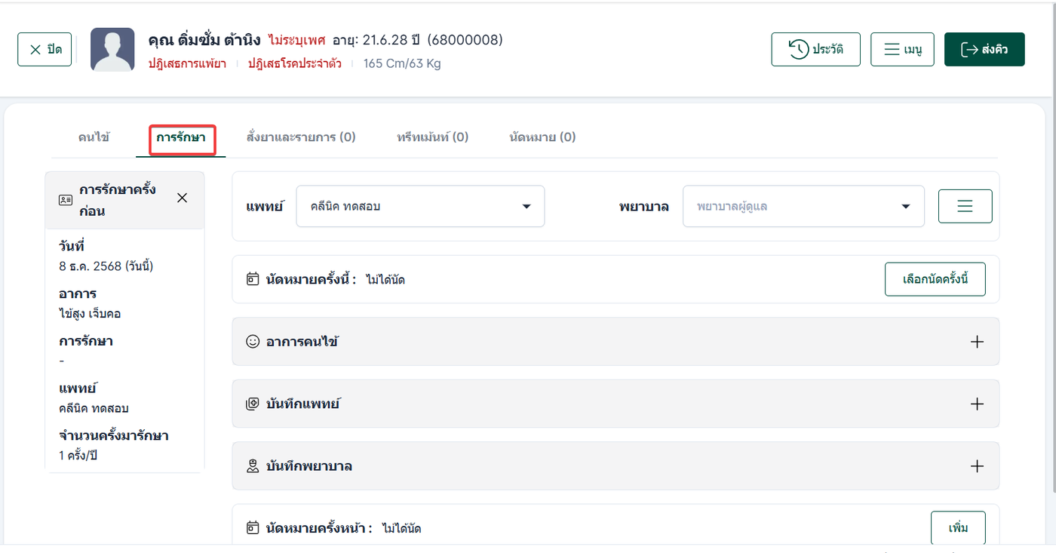Expand the บันทึกแพทย์ section
Image resolution: width=1056 pixels, height=553 pixels.
(x=977, y=404)
